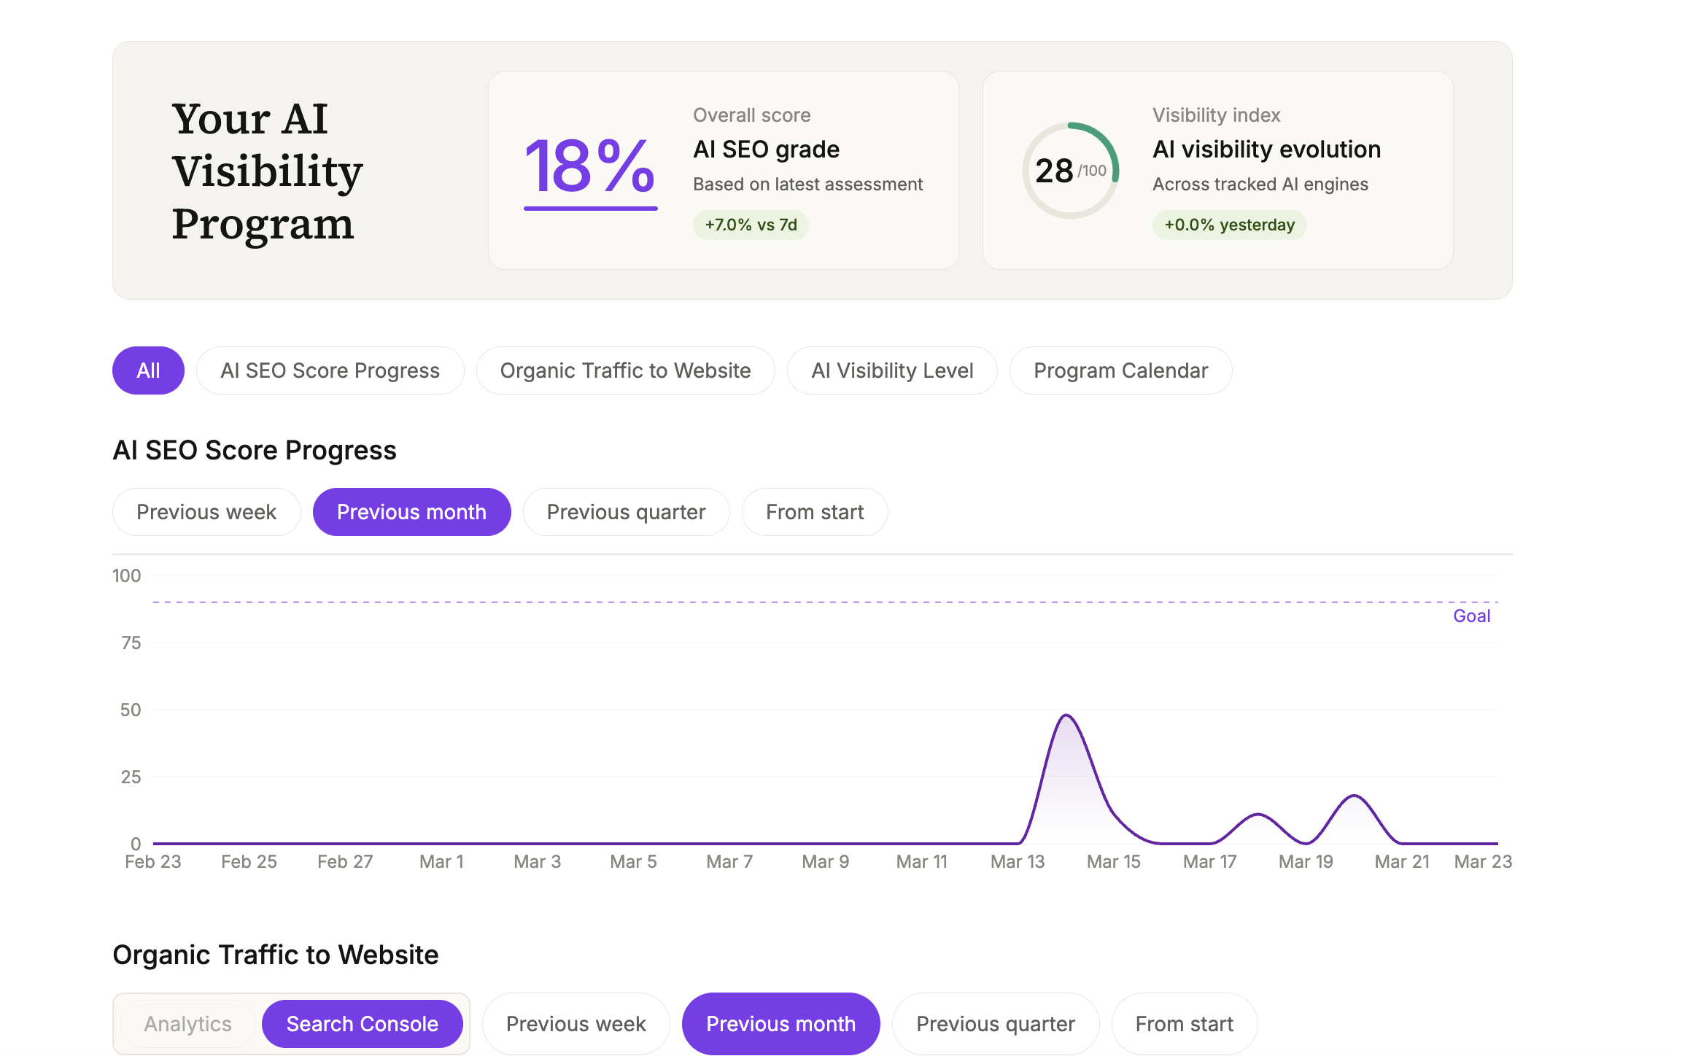Enable Search Console data source
Screen dimensions: 1701x1056
[362, 1023]
